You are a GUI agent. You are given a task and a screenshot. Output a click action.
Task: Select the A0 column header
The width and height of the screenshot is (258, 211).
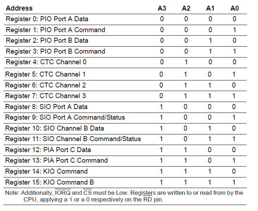coord(234,8)
